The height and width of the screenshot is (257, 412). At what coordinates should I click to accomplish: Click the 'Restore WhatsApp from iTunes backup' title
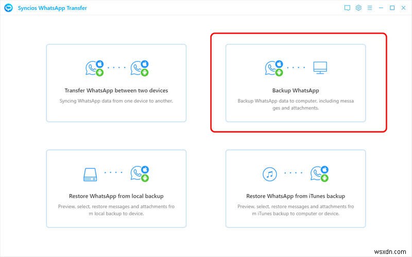tap(296, 196)
